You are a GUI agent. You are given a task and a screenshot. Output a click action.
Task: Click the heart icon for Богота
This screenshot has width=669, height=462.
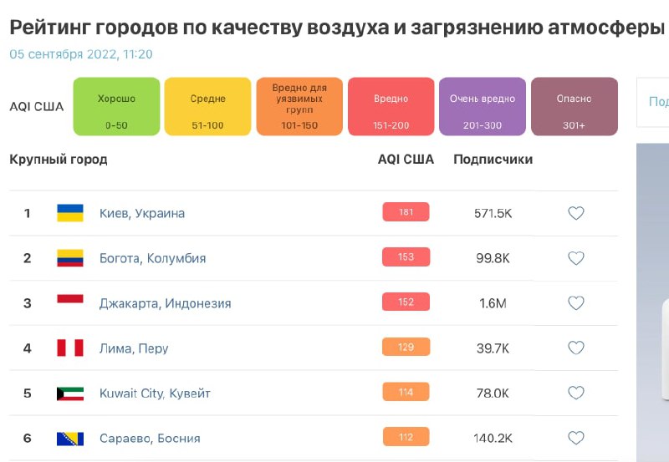click(575, 258)
